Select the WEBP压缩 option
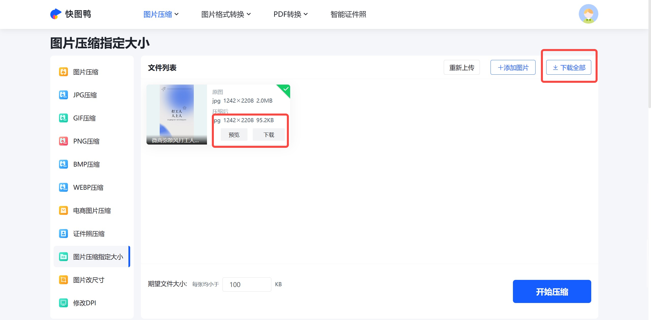 88,187
